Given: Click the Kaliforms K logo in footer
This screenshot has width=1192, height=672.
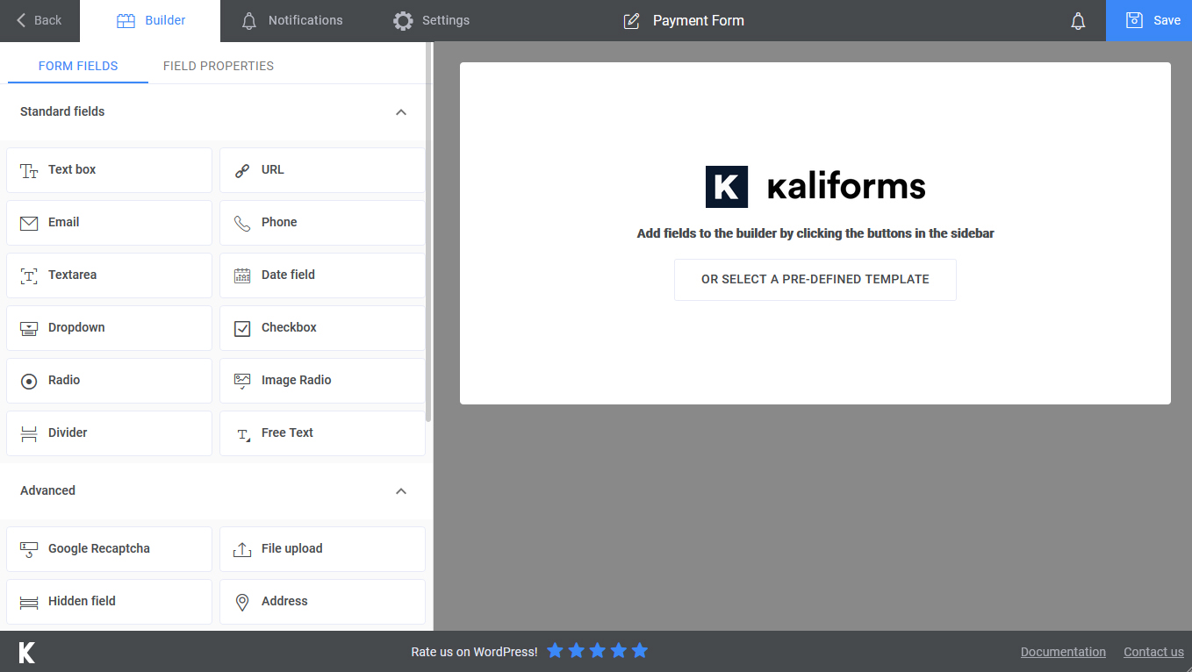Looking at the screenshot, I should 27,652.
